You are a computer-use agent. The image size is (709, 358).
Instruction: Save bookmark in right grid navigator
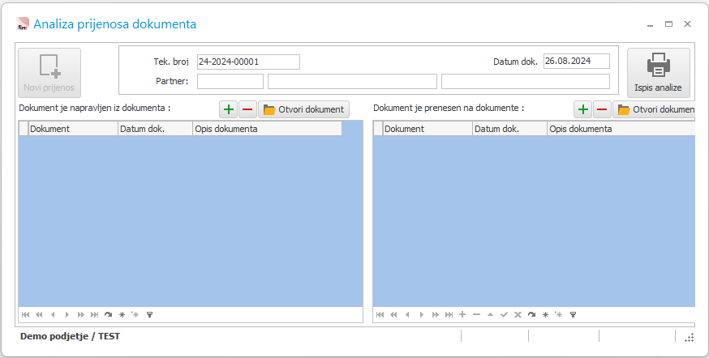pyautogui.click(x=545, y=314)
